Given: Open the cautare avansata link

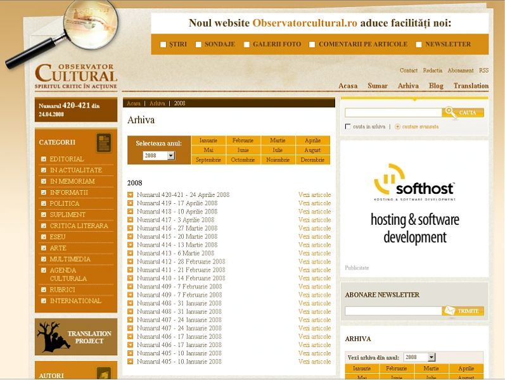Looking at the screenshot, I should coord(420,127).
